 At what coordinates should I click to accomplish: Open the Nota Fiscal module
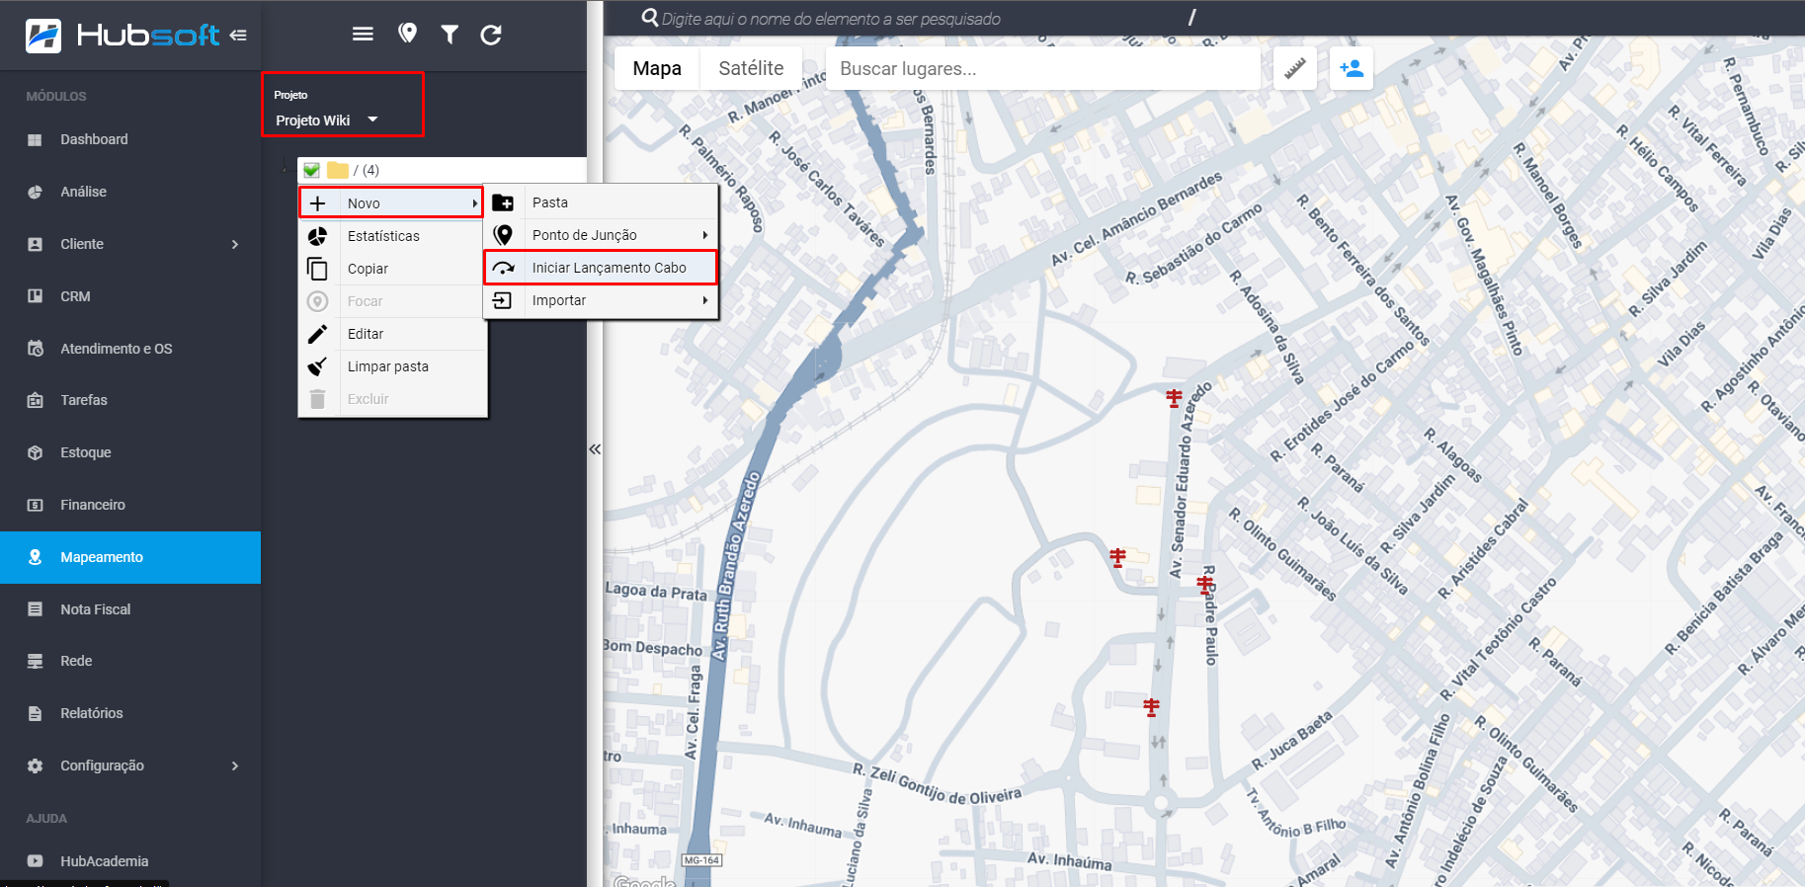coord(130,609)
